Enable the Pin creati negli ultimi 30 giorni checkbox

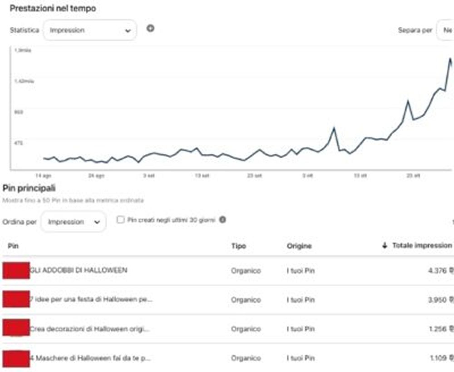pos(121,220)
